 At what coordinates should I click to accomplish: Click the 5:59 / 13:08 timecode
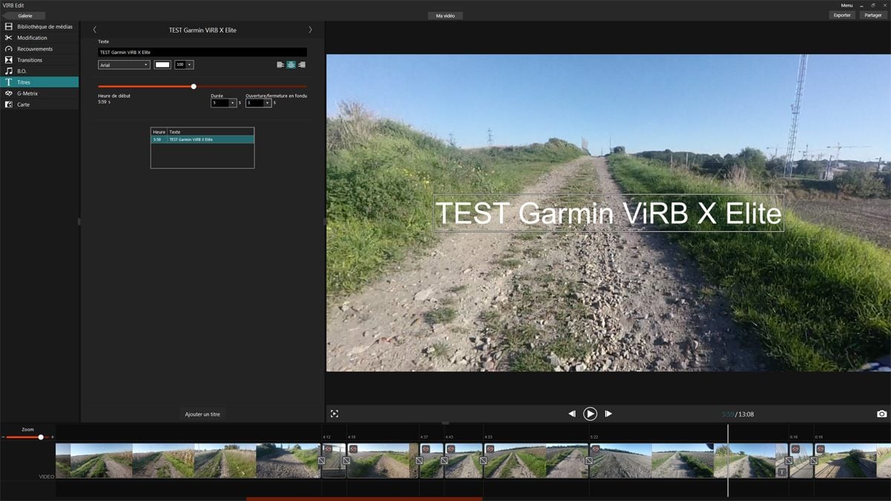pyautogui.click(x=738, y=414)
